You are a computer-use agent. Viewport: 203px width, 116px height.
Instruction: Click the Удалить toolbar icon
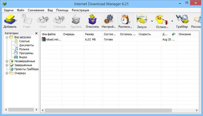76,19
